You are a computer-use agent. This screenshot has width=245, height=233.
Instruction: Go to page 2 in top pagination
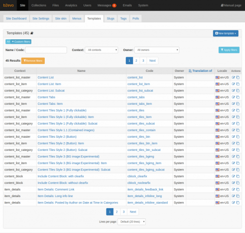click(136, 61)
